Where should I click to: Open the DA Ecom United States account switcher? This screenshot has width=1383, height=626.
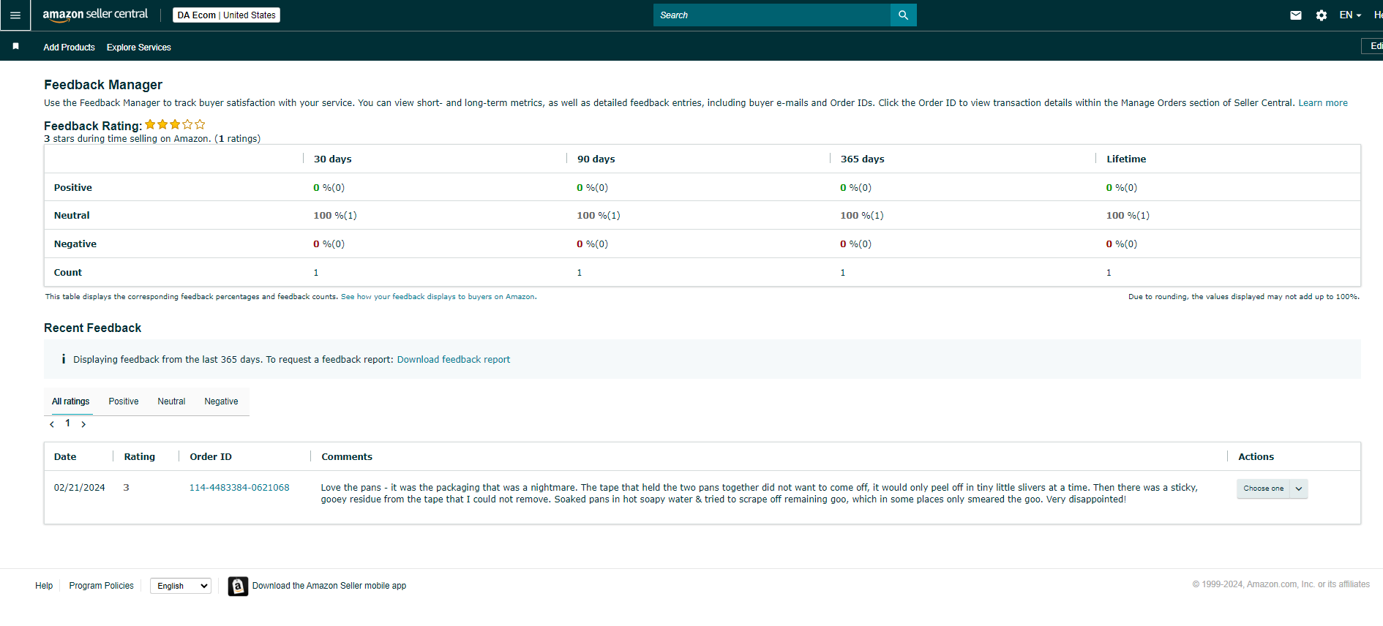point(226,15)
